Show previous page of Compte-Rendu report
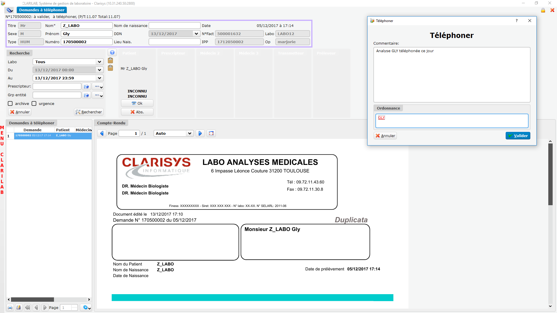This screenshot has height=313, width=557. coord(102,133)
